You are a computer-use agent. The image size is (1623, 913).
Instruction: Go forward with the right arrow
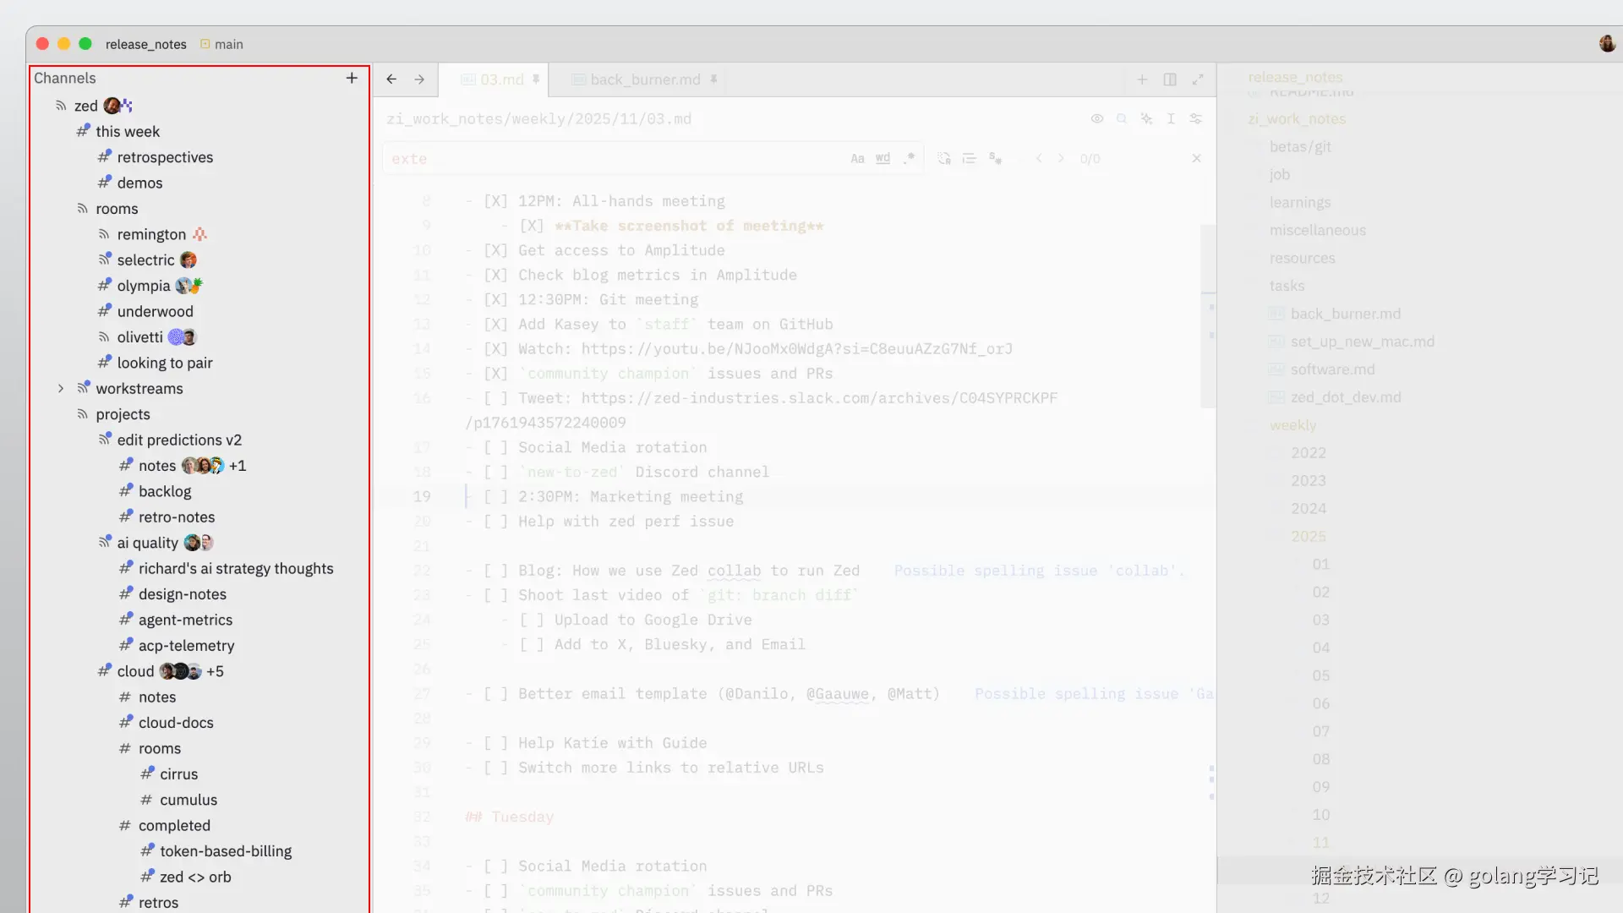(x=419, y=79)
